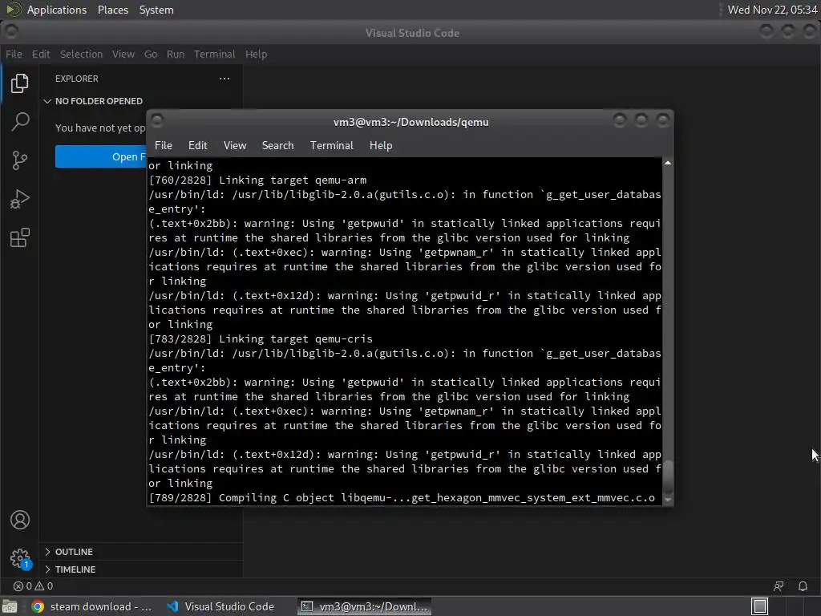Close the terminal window
Image resolution: width=821 pixels, height=616 pixels.
pos(663,121)
